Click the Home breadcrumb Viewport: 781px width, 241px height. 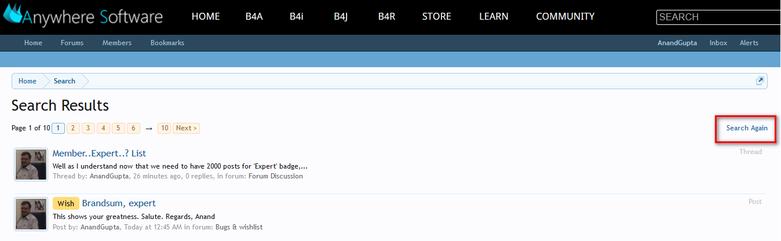(x=27, y=81)
